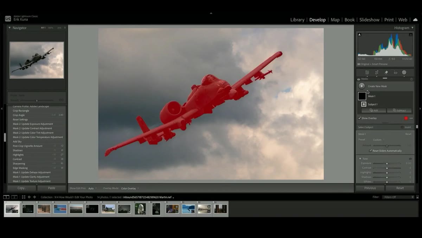The image size is (422, 238).
Task: Enable the Invert checkbox
Action: tap(402, 127)
